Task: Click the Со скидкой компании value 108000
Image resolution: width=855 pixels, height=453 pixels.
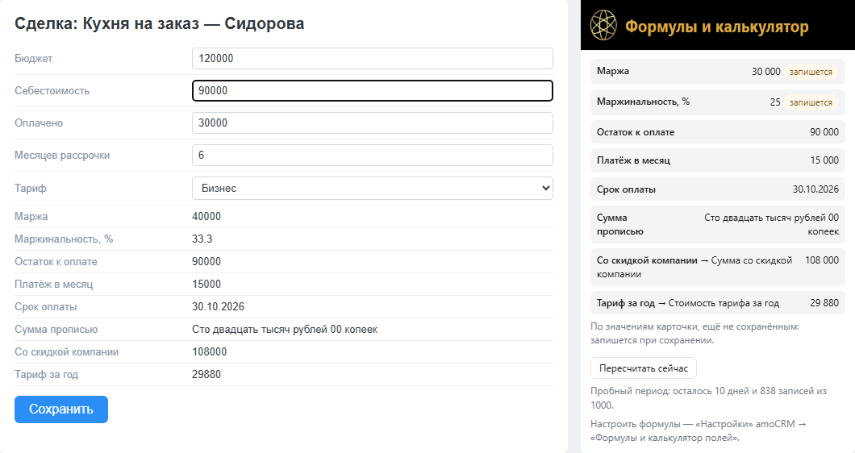Action: pos(210,351)
